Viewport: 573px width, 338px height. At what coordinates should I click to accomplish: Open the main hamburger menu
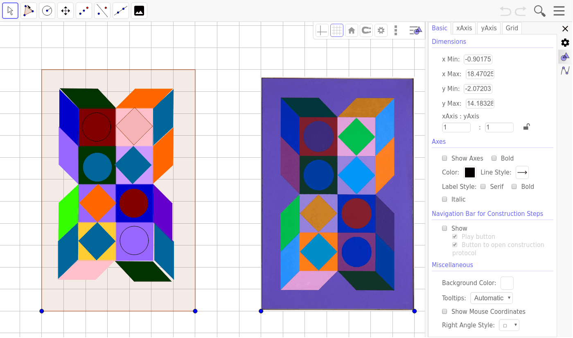point(559,11)
